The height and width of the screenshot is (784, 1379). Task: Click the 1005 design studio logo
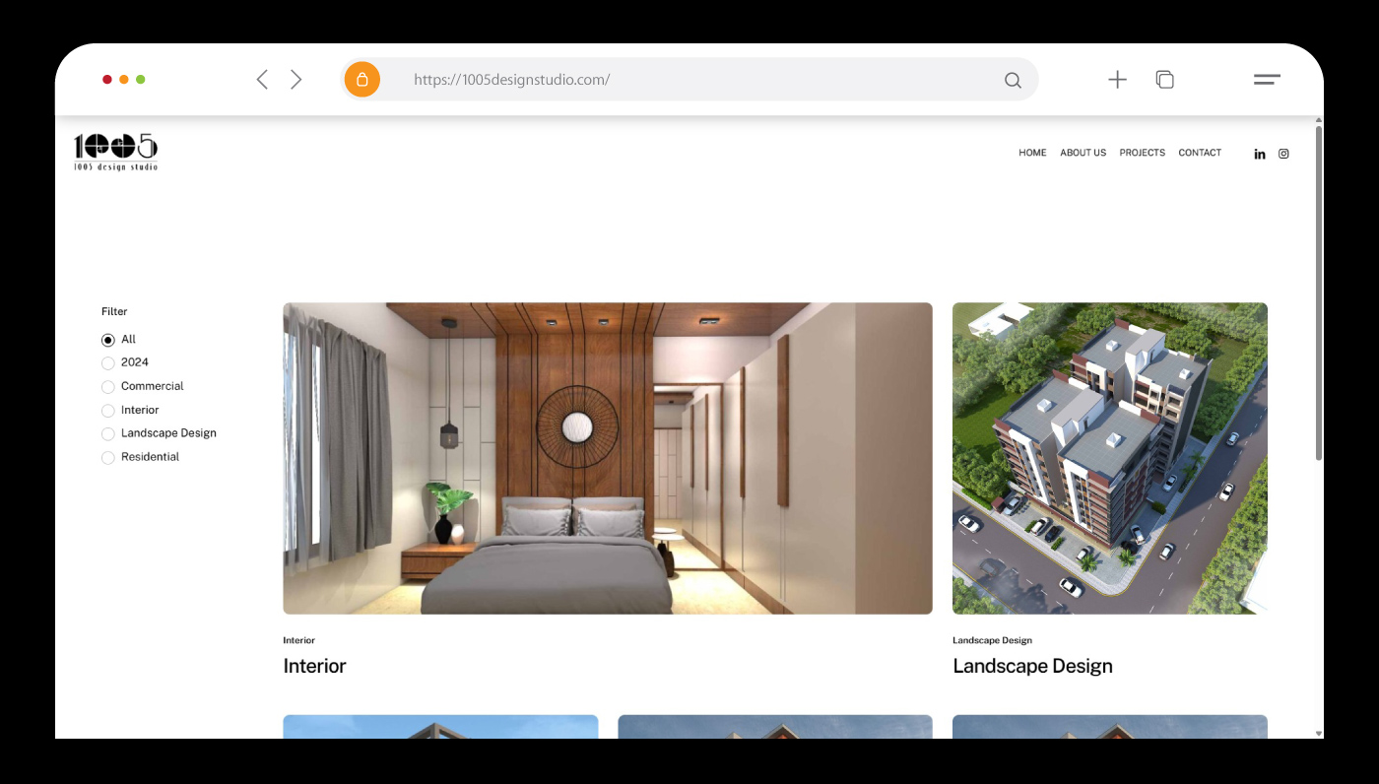point(115,153)
